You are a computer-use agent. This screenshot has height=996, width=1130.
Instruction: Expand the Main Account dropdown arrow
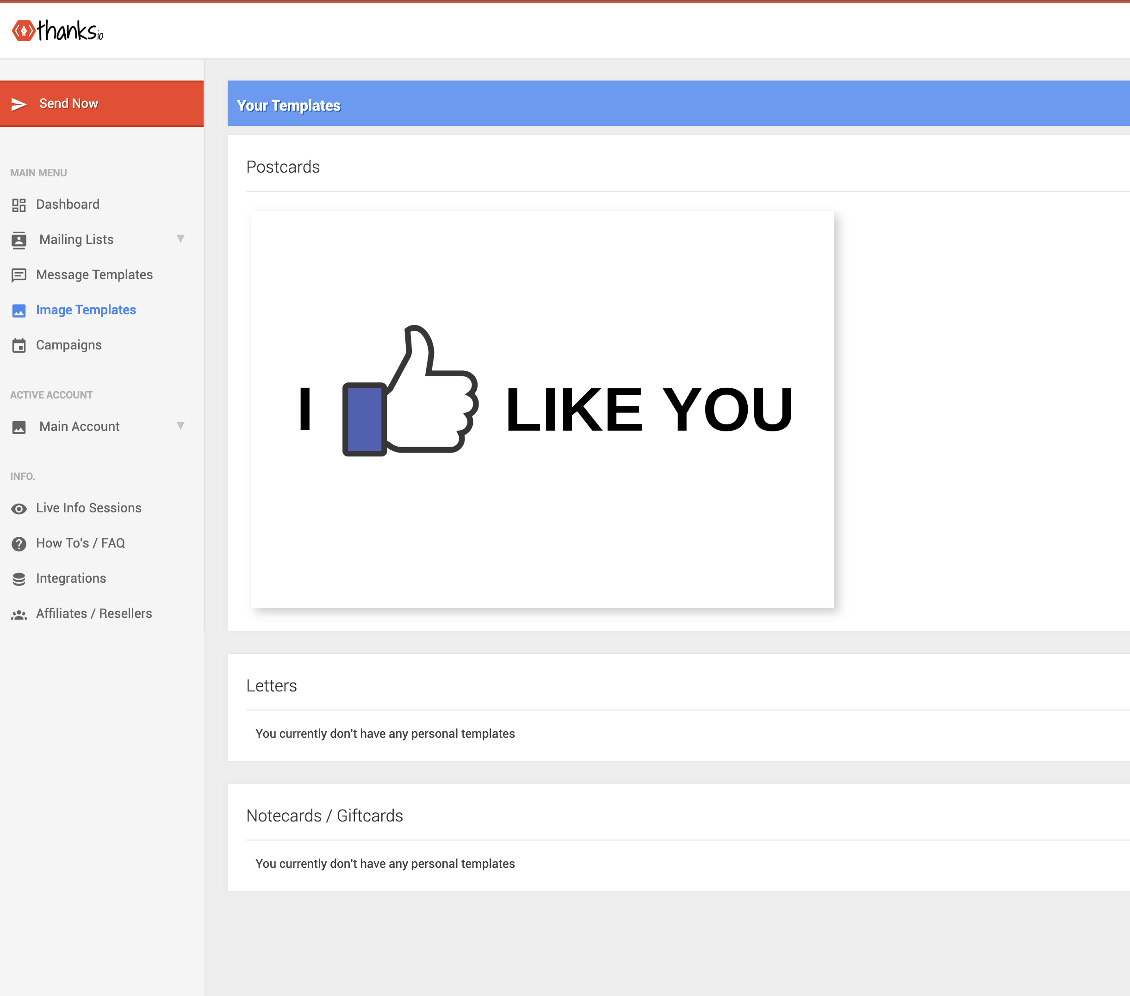tap(180, 426)
